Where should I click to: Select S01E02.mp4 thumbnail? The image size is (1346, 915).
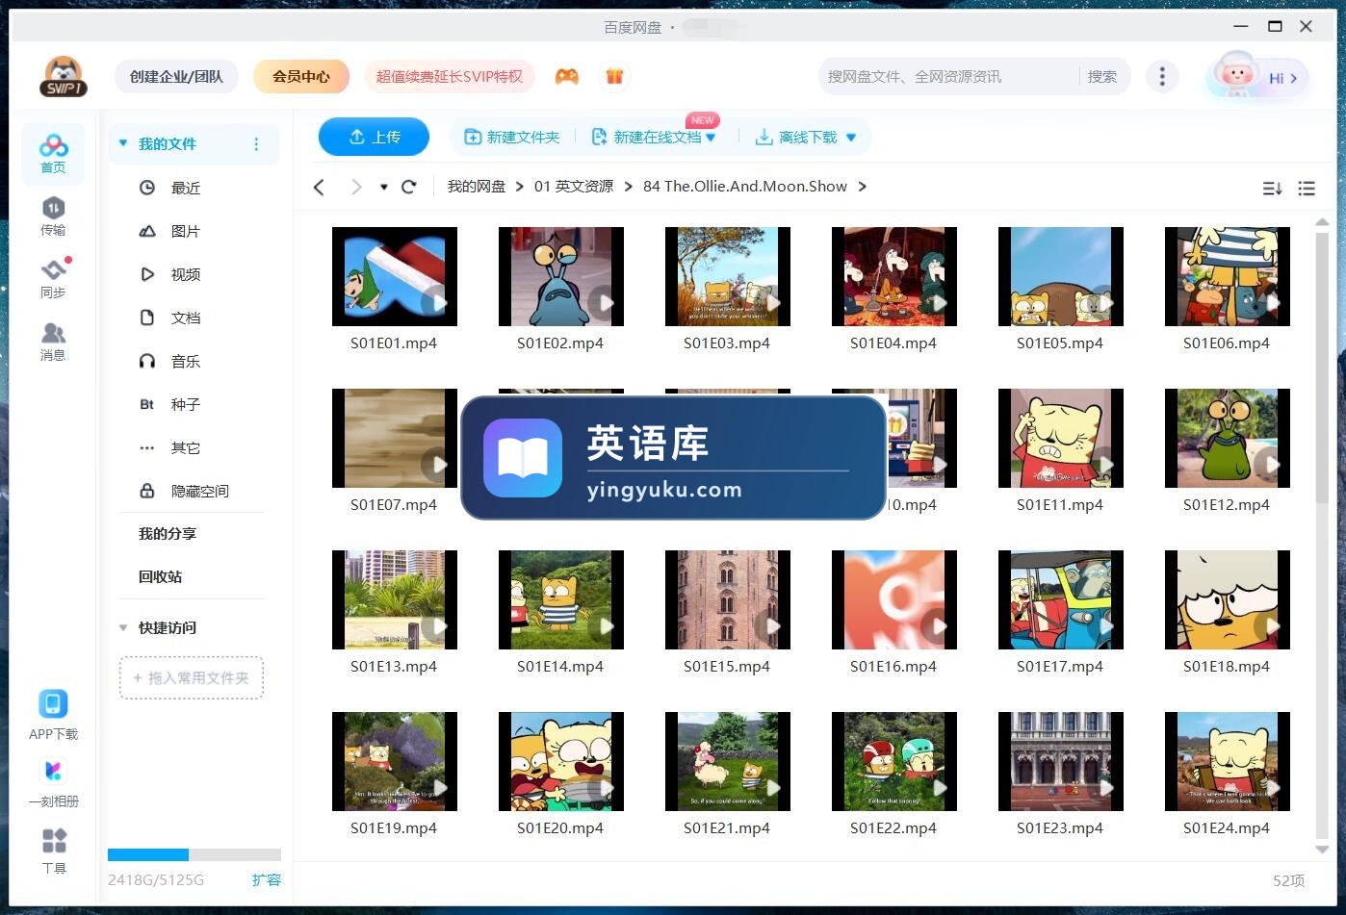coord(561,277)
